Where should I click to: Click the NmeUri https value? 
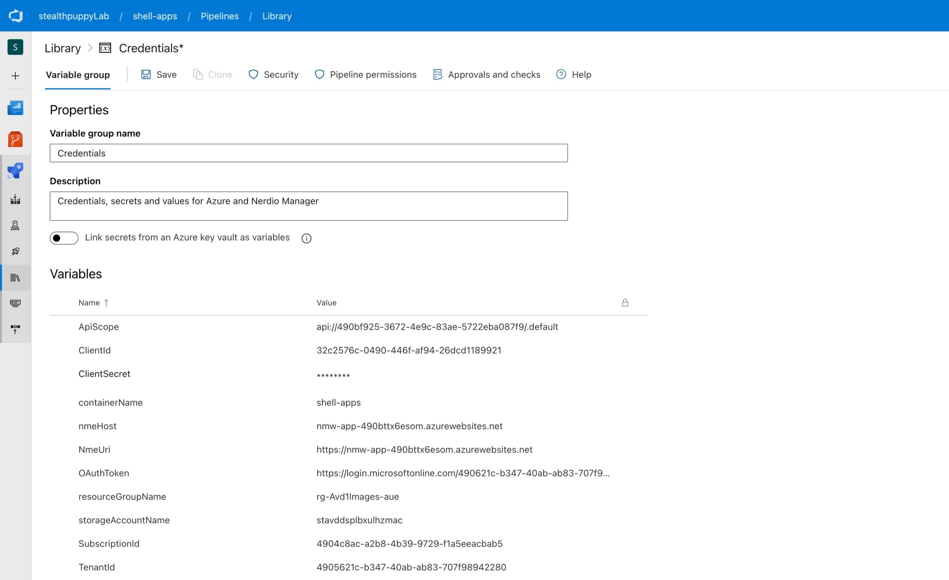424,449
